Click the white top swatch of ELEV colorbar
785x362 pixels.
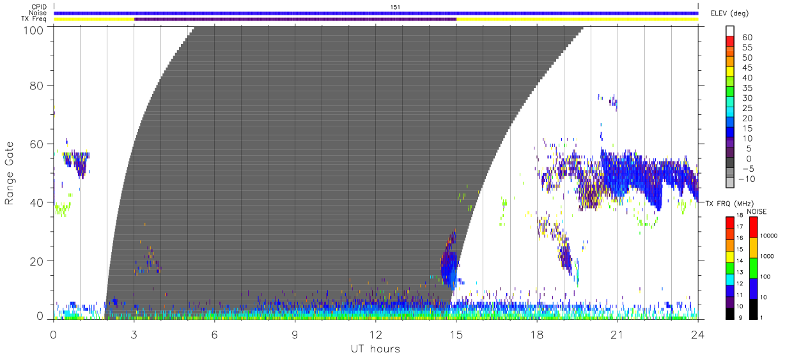pyautogui.click(x=730, y=29)
